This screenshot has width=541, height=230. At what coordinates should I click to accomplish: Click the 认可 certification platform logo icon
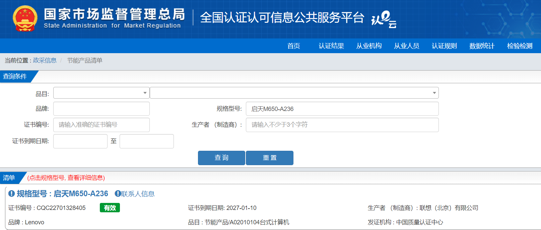(384, 19)
